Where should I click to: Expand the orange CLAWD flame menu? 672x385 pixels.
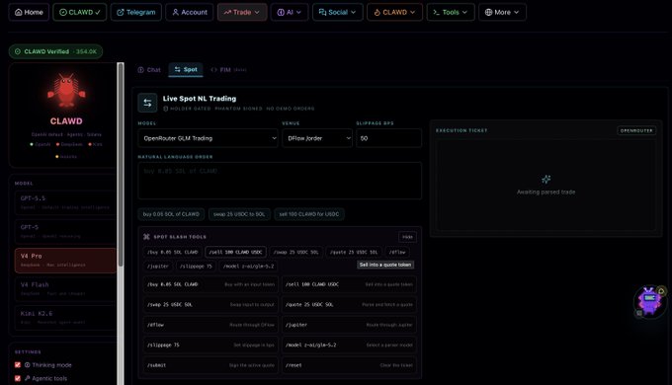coord(394,12)
